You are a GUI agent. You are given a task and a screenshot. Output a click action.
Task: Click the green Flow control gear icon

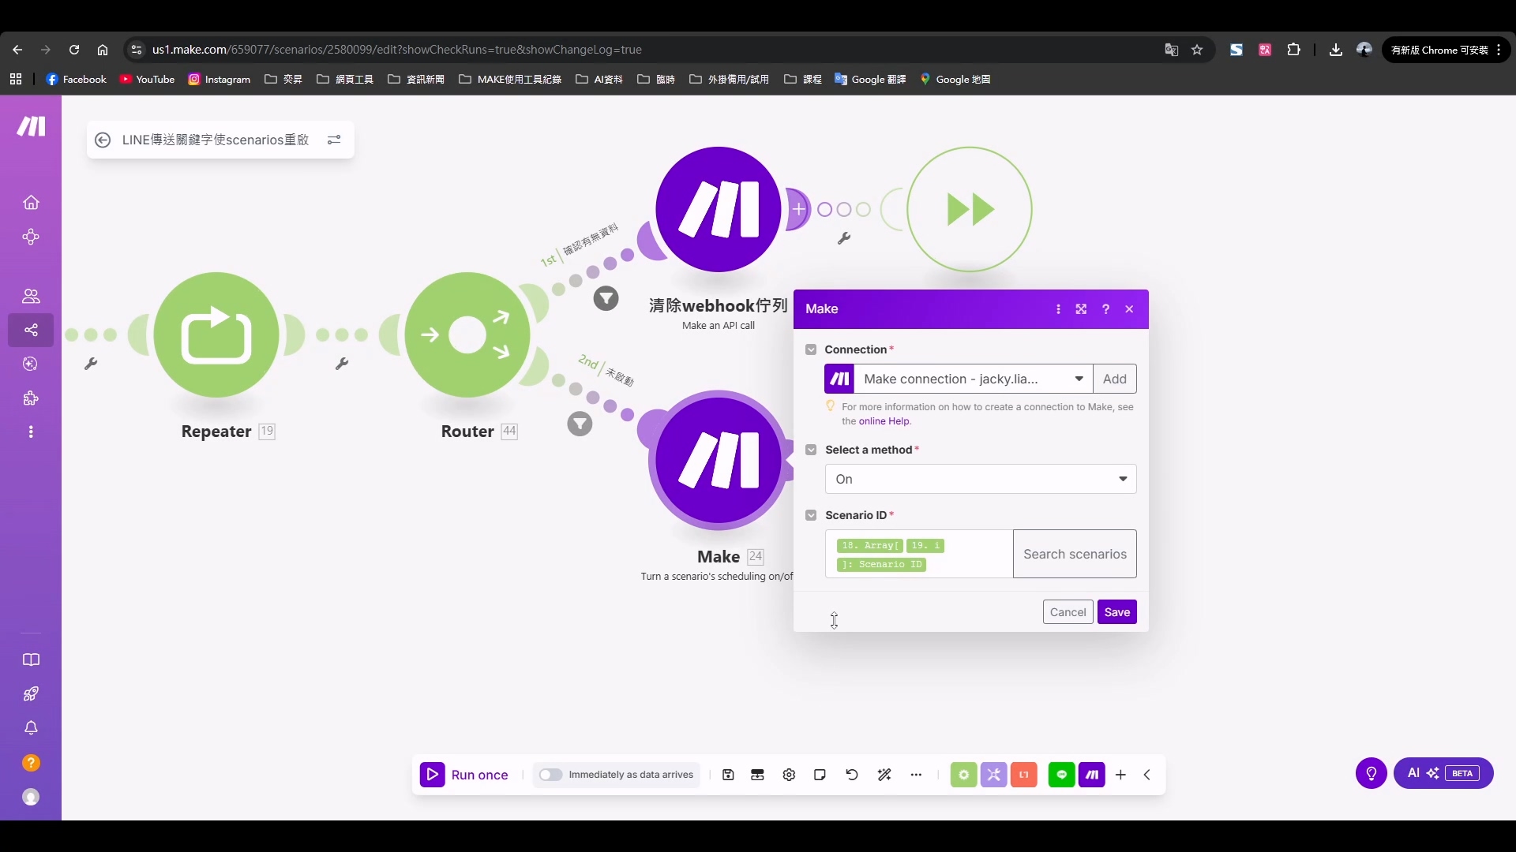pyautogui.click(x=963, y=775)
